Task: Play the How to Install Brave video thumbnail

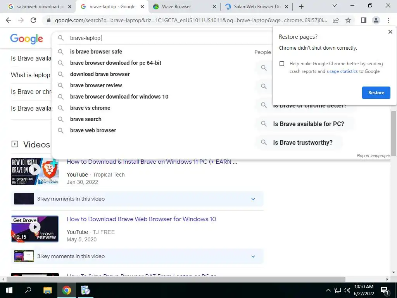Action: tap(35, 171)
